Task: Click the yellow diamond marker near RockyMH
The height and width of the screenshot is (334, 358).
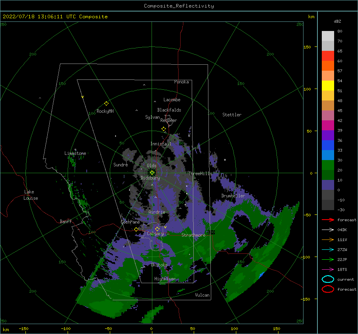Action: [x=106, y=104]
